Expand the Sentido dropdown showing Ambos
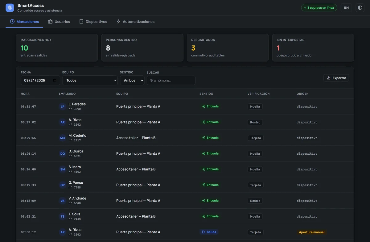This screenshot has height=242, width=370. tap(132, 80)
